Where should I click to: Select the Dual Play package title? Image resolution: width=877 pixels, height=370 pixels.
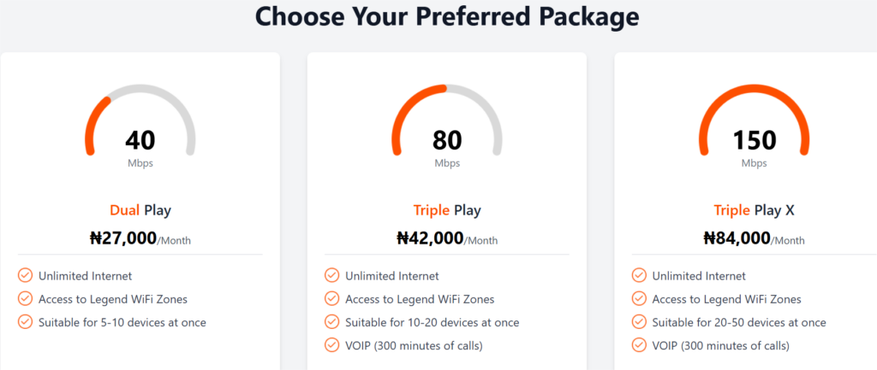[x=140, y=210]
